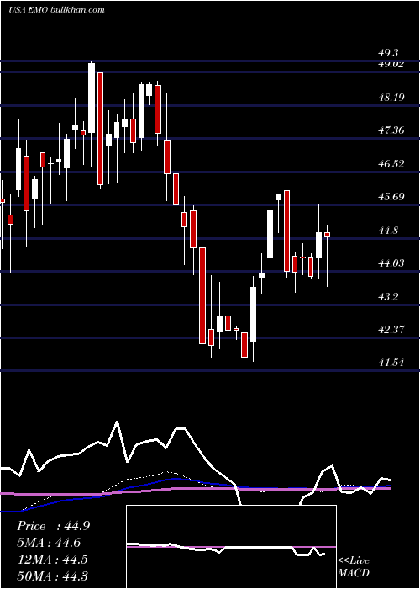Click the 50MA : 44.3 readout
The width and height of the screenshot is (420, 589).
[x=52, y=576]
